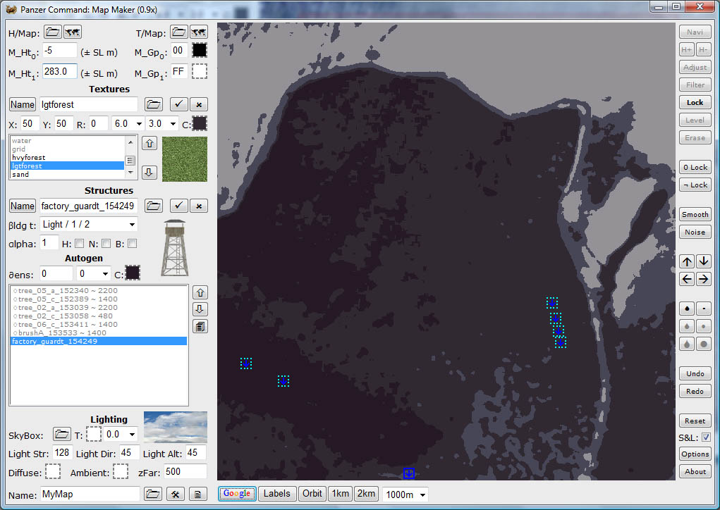This screenshot has height=510, width=720.
Task: Click the world map icon beside T/Map
Action: (x=199, y=32)
